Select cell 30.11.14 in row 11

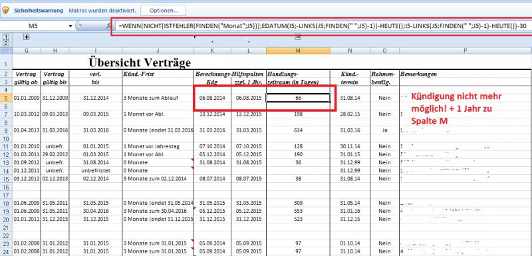tap(350, 146)
